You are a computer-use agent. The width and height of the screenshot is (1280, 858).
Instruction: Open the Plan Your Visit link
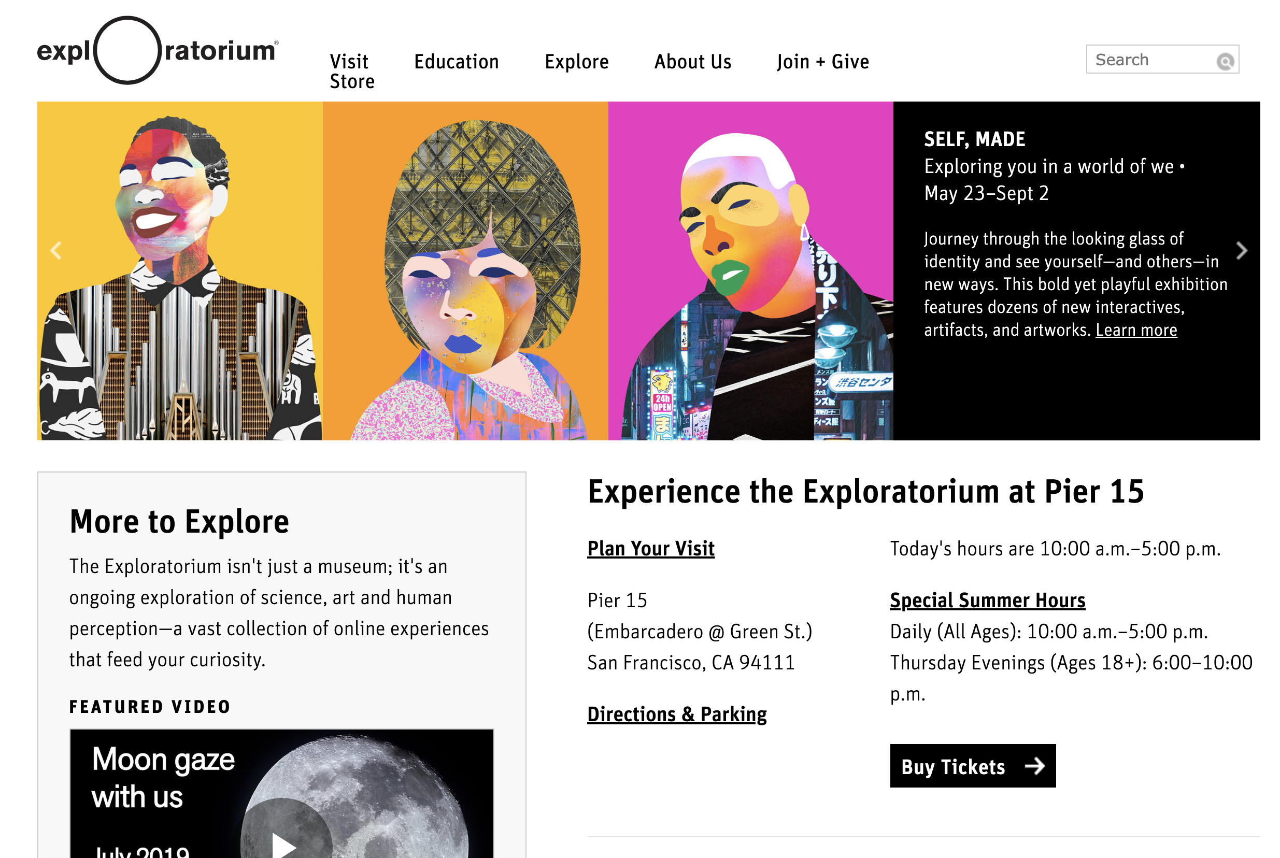[x=650, y=548]
